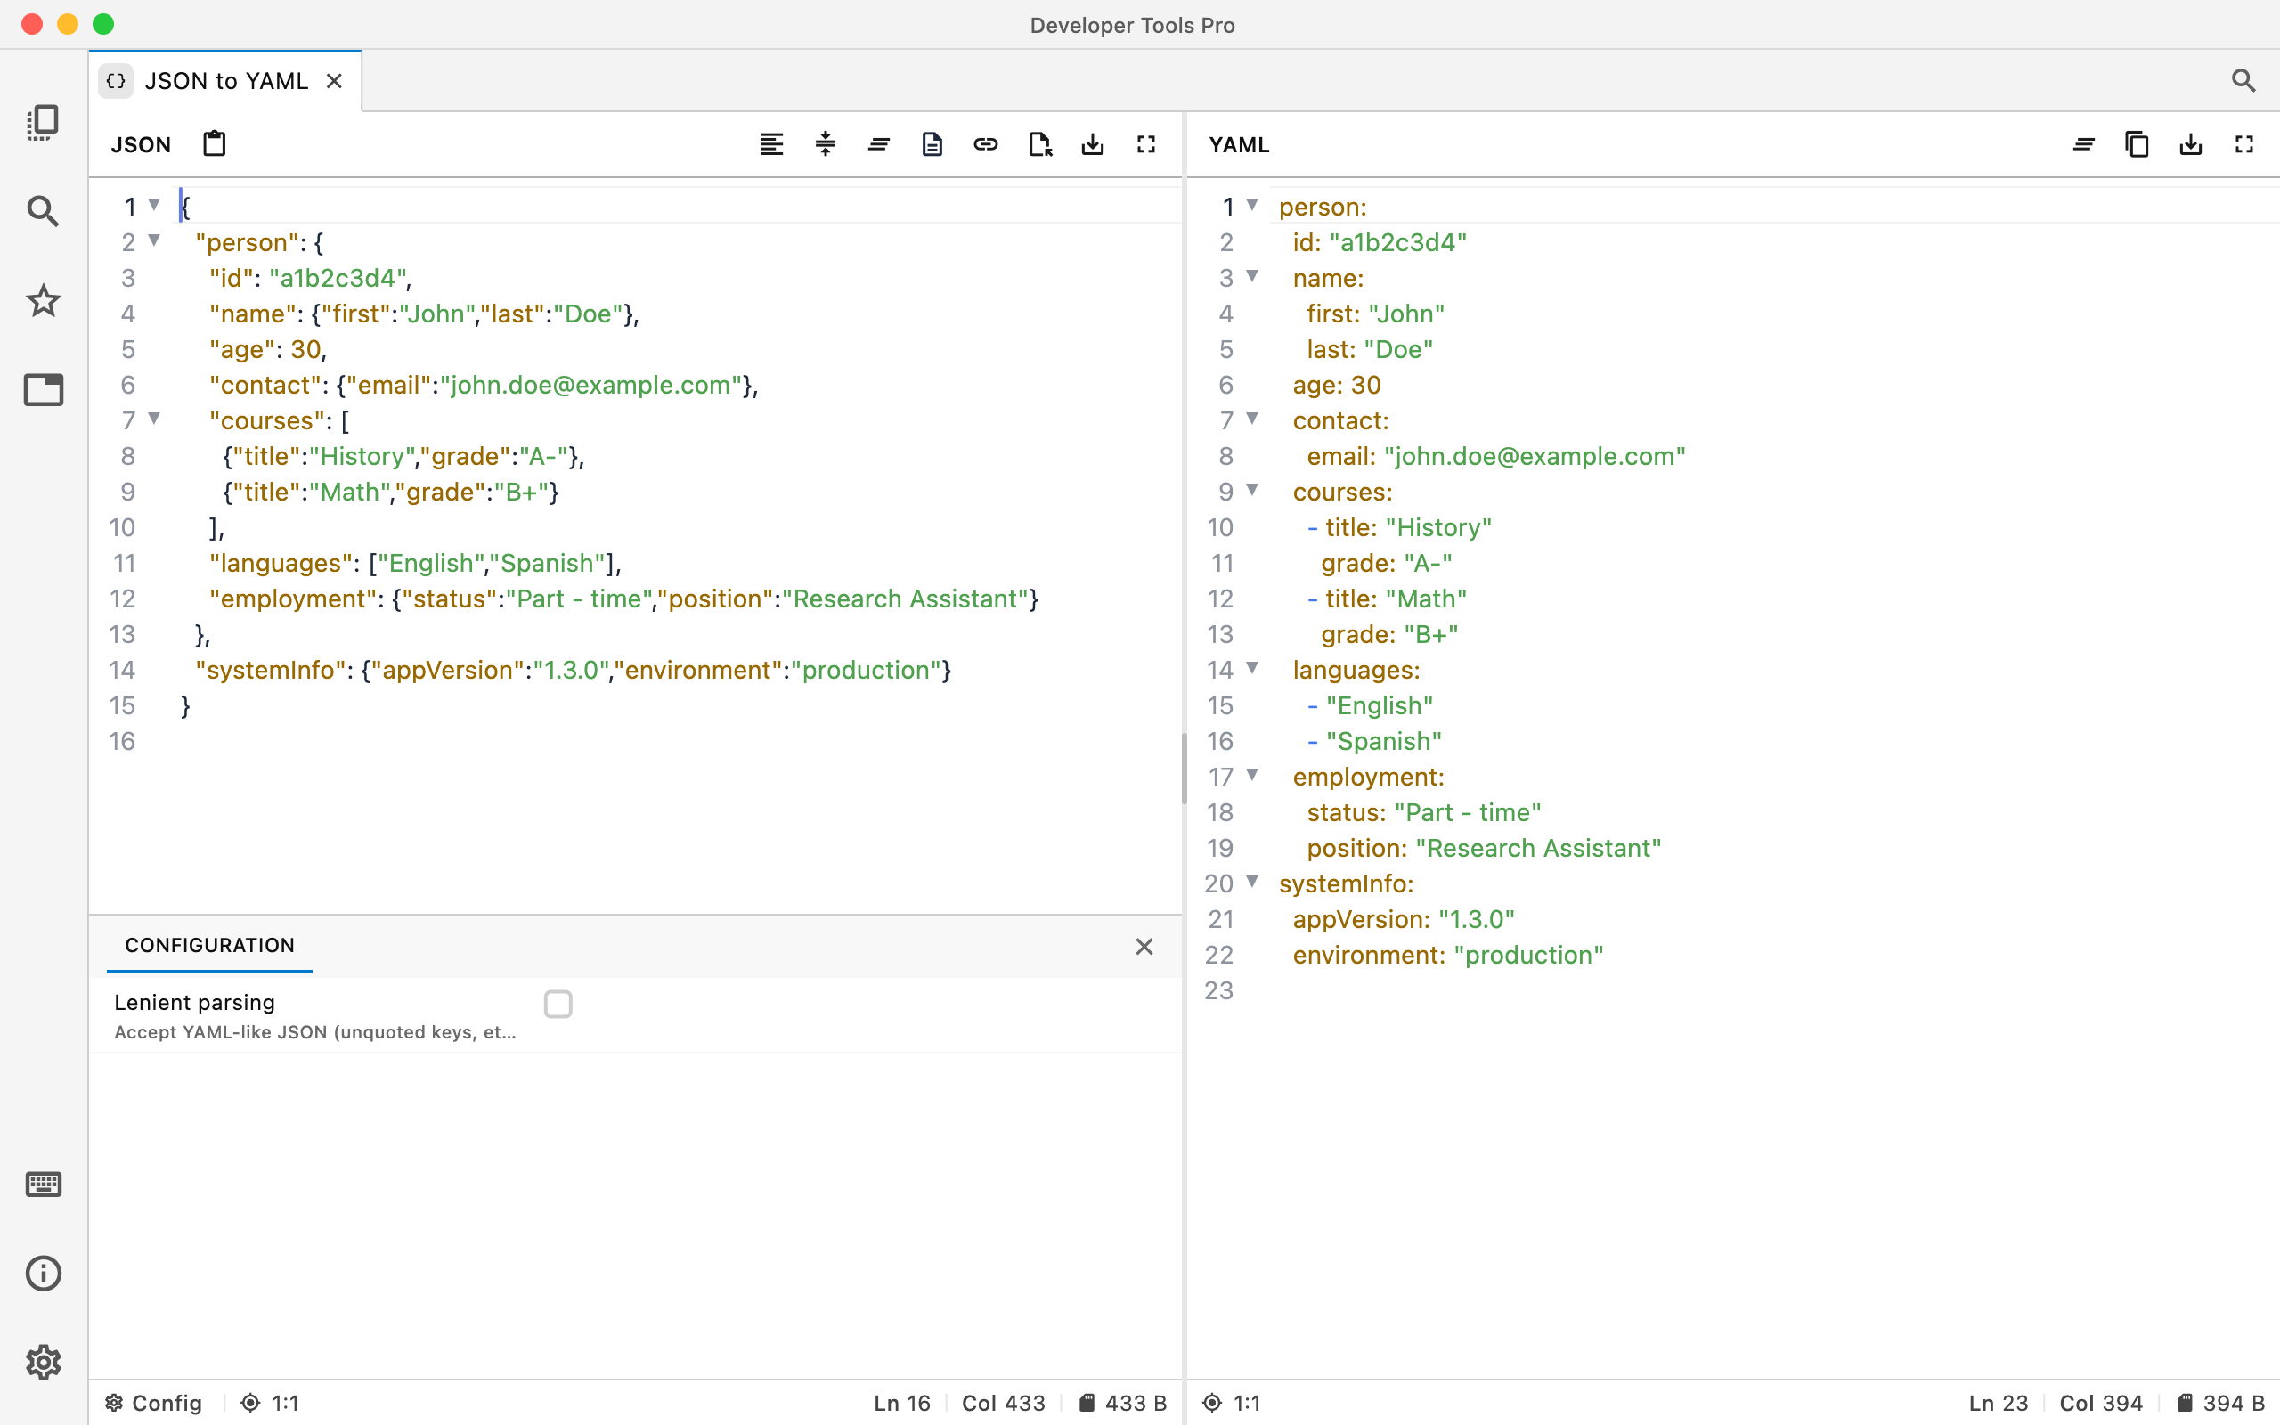This screenshot has height=1425, width=2280.
Task: Collapse the "person" fold arrow in JSON
Action: pos(153,240)
